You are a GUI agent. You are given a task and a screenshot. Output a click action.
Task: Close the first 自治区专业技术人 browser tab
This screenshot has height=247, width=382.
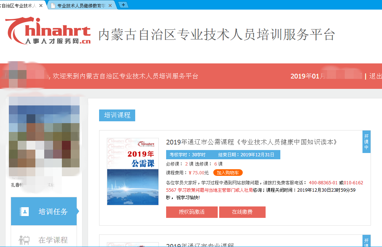(41, 6)
